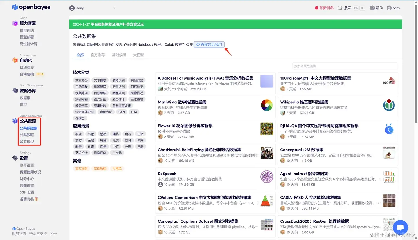
Task: Click the KeSpeech purple seal icon
Action: click(x=266, y=176)
